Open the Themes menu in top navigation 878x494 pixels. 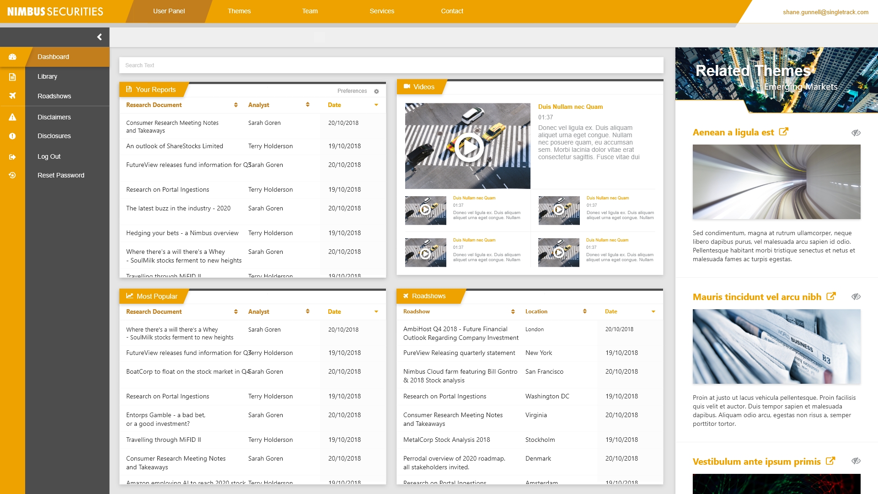tap(239, 11)
